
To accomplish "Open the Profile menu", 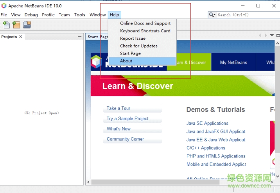I will pyautogui.click(x=48, y=15).
